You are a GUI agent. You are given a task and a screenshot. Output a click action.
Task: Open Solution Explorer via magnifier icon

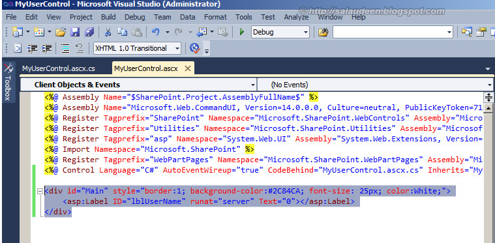point(466,32)
